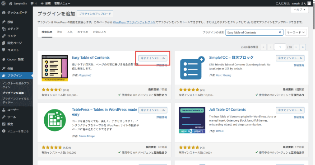This screenshot has height=165, width=315.
Task: Select the 検索結果 tab
Action: 47,32
